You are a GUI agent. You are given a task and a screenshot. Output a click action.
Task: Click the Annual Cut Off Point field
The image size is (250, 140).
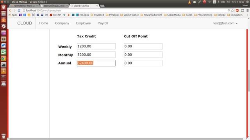pos(143,63)
